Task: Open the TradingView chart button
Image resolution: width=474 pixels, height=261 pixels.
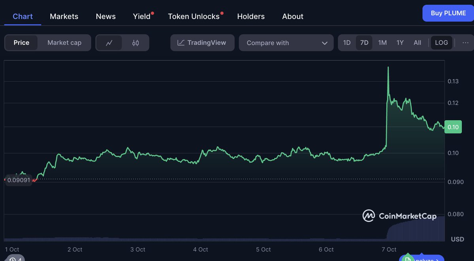Action: [202, 43]
